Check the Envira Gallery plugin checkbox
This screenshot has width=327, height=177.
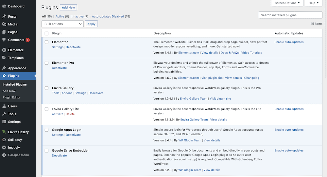[x=46, y=88]
